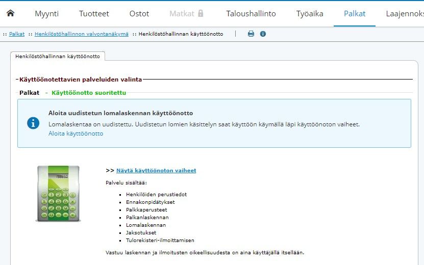Viewport: 424px width, 265px height.
Task: Select the Henkilöstöhallinnan käyttöönotto tab
Action: (58, 56)
